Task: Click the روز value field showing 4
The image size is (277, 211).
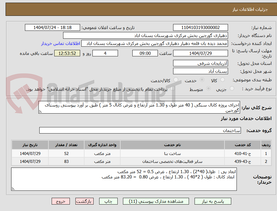Action: pyautogui.click(x=105, y=53)
